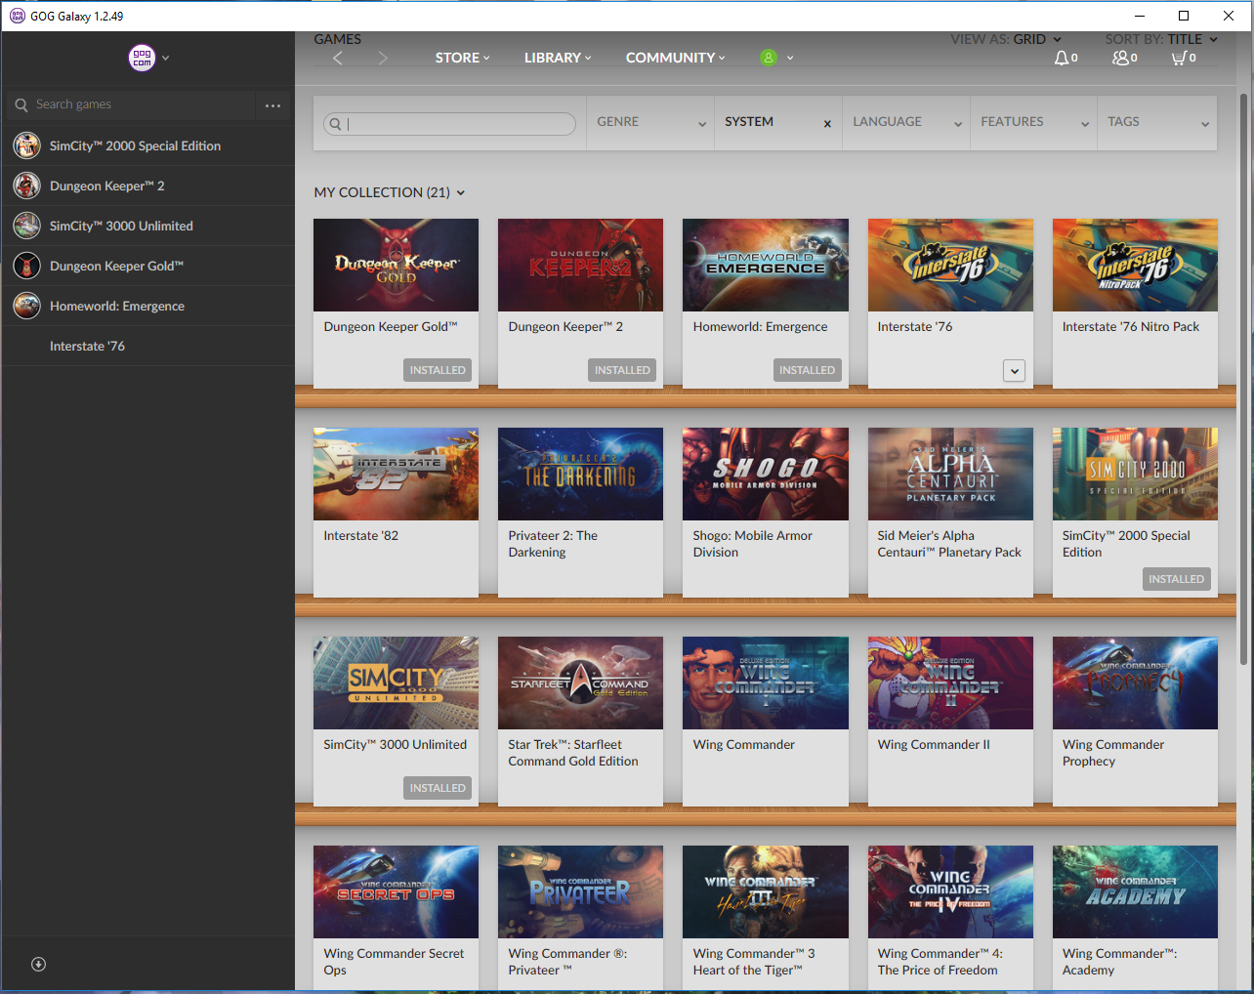This screenshot has height=994, width=1254.
Task: Open the Interstate '76 tile dropdown arrow
Action: [x=1014, y=371]
